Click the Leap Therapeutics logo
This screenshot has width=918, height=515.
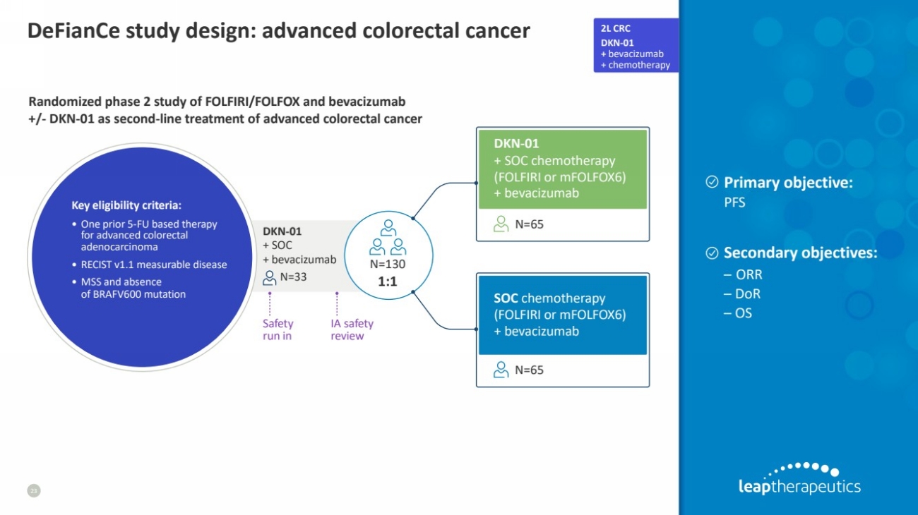coord(799,479)
